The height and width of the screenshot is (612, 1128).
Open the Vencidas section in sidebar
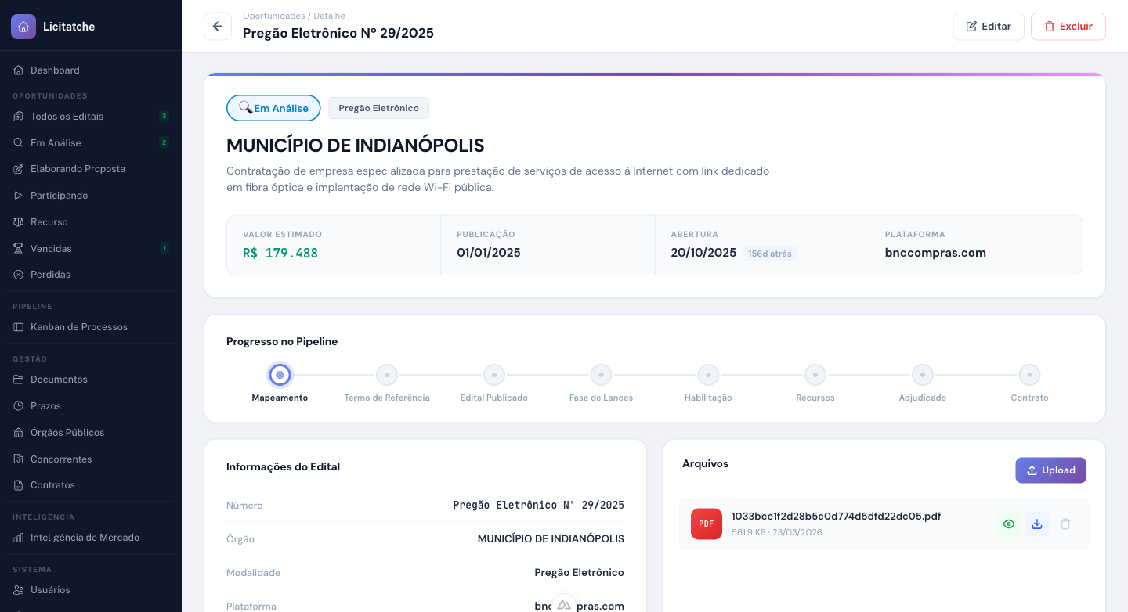tap(51, 249)
